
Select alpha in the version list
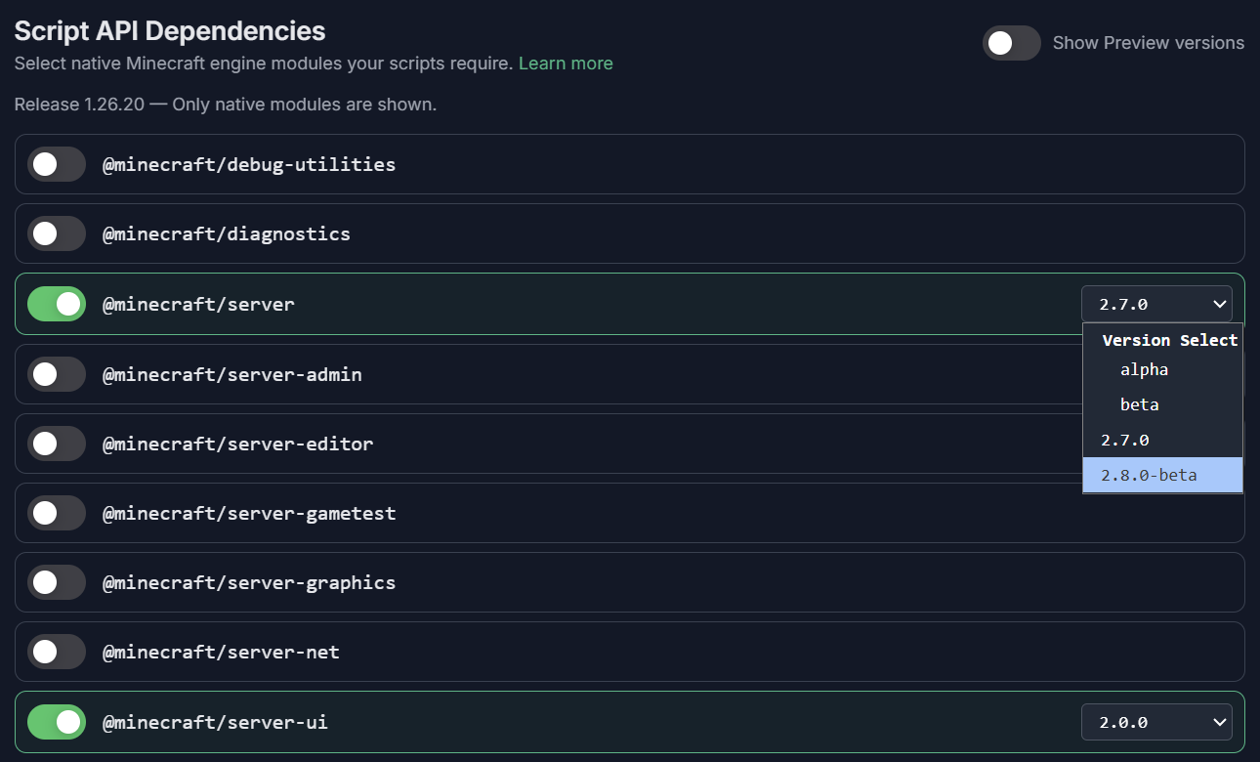coord(1162,369)
